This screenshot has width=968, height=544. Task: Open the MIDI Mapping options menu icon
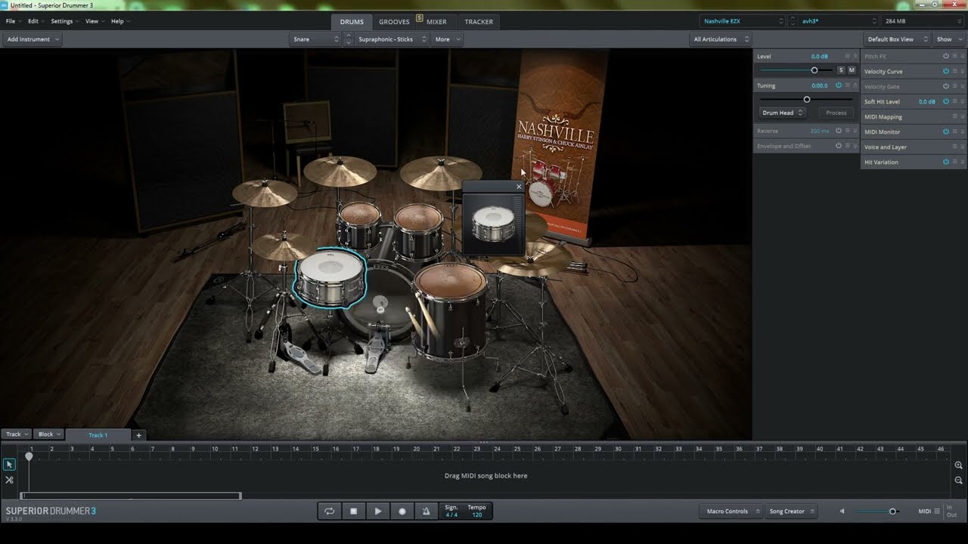[954, 116]
